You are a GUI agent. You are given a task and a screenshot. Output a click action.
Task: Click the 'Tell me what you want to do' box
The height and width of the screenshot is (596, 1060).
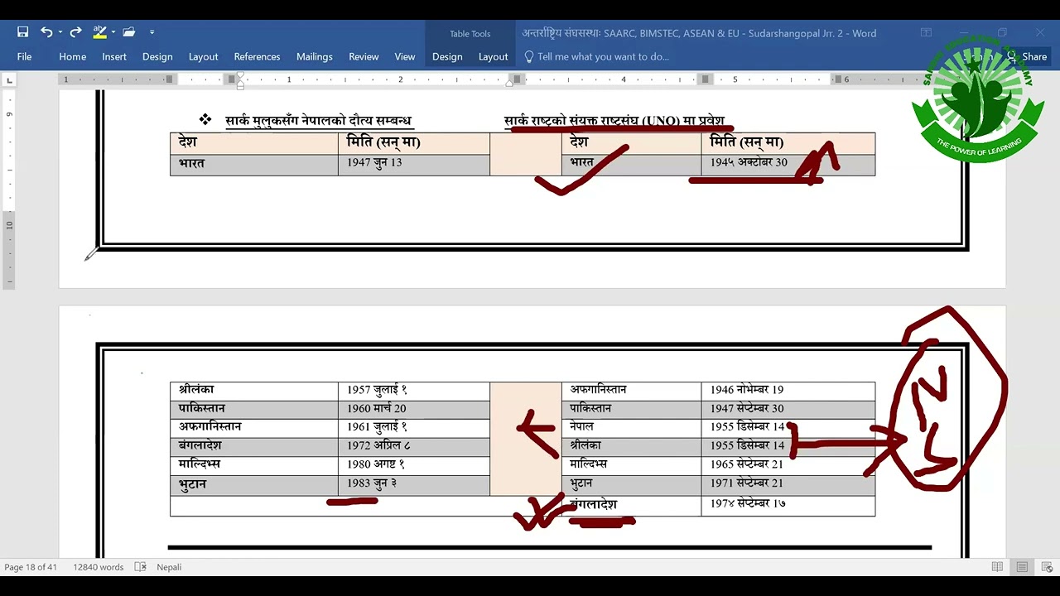pos(603,56)
